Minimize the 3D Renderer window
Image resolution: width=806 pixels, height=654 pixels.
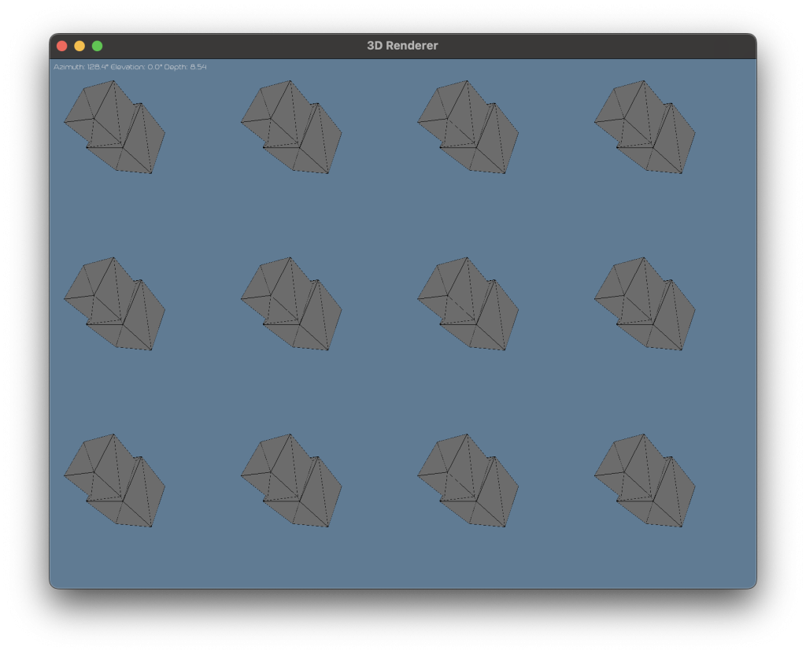pos(79,46)
